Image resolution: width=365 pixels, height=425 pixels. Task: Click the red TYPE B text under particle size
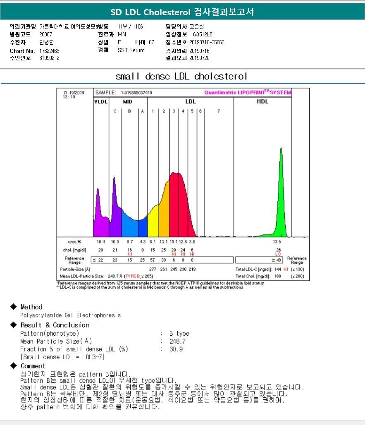click(x=133, y=276)
